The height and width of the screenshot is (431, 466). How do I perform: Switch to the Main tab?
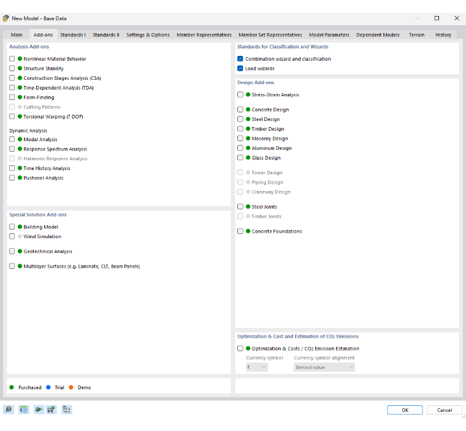[x=17, y=35]
